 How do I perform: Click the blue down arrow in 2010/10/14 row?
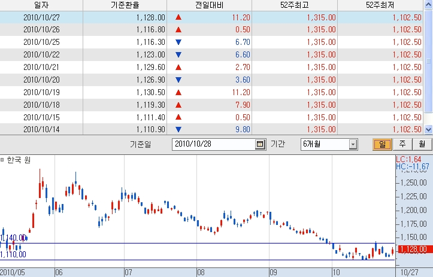pos(178,129)
